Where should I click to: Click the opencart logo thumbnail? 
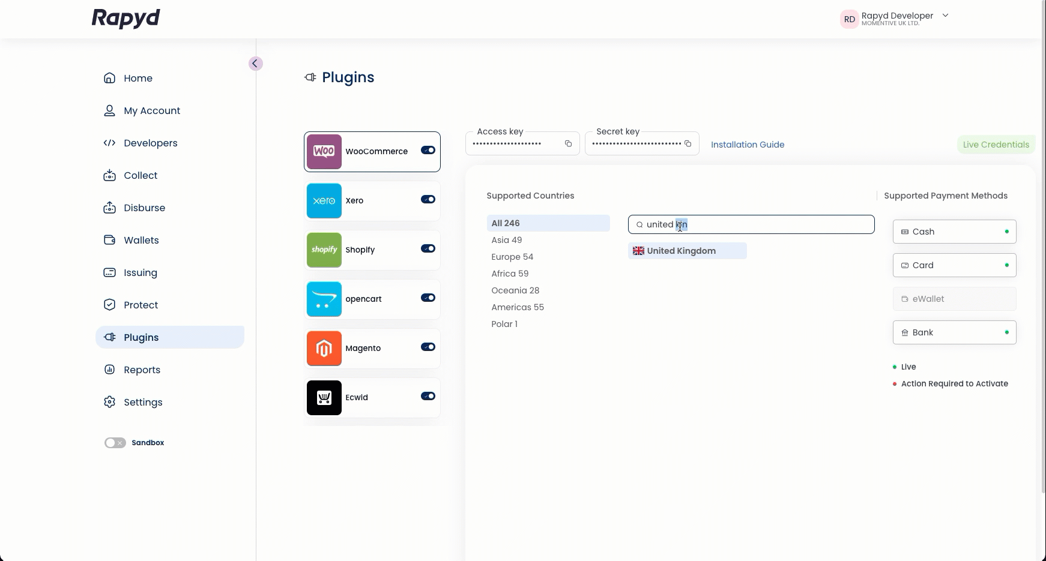click(x=324, y=299)
